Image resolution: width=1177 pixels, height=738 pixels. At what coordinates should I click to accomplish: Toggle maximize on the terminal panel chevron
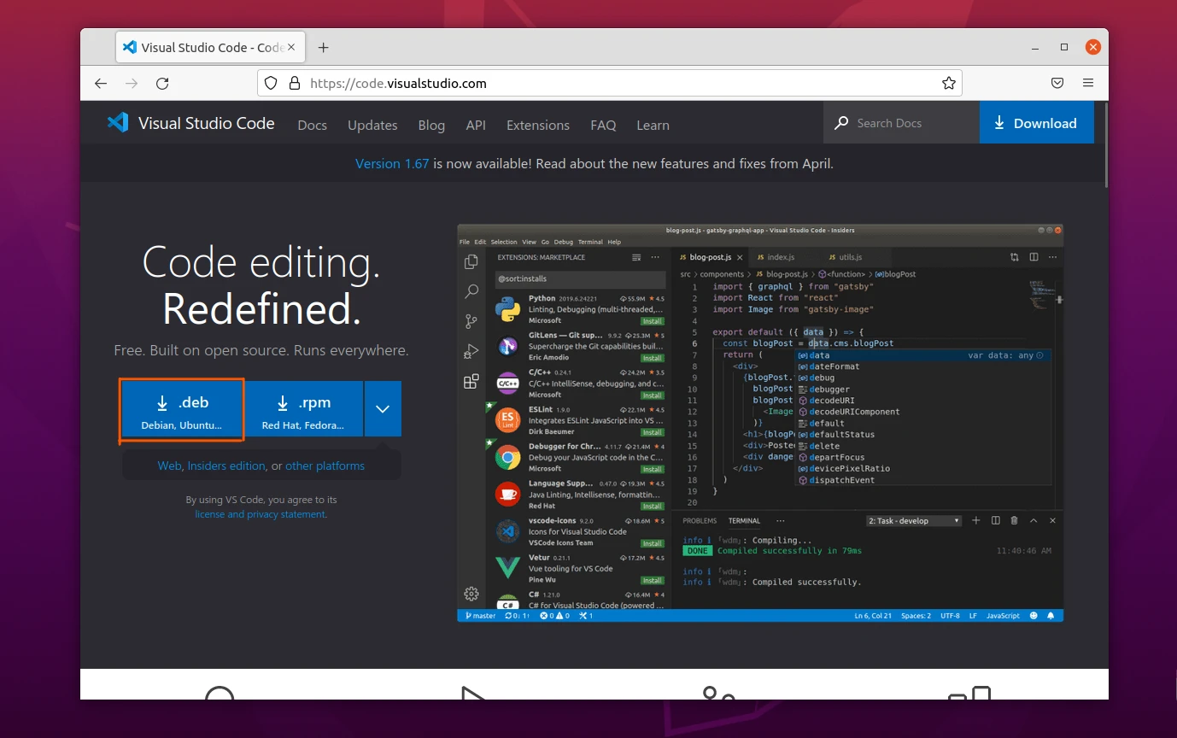[1033, 520]
